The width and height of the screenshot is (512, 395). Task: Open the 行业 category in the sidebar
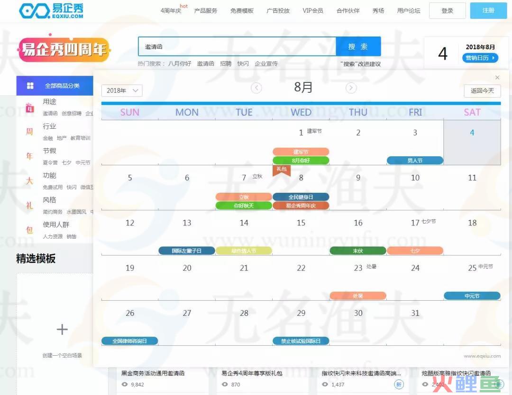pyautogui.click(x=49, y=126)
